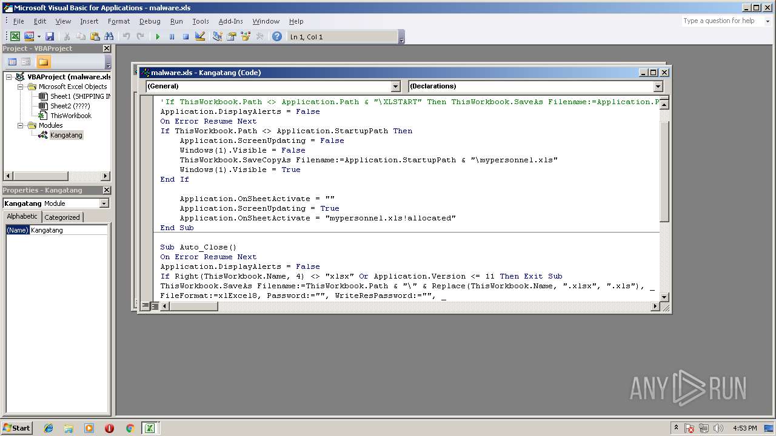This screenshot has width=776, height=436.
Task: Open the Windows Start menu
Action: coord(17,428)
